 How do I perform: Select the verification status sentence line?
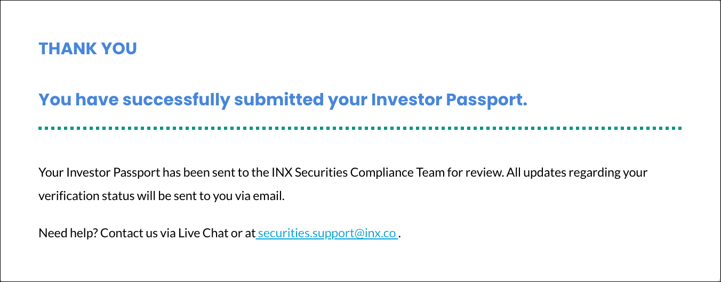pos(162,196)
